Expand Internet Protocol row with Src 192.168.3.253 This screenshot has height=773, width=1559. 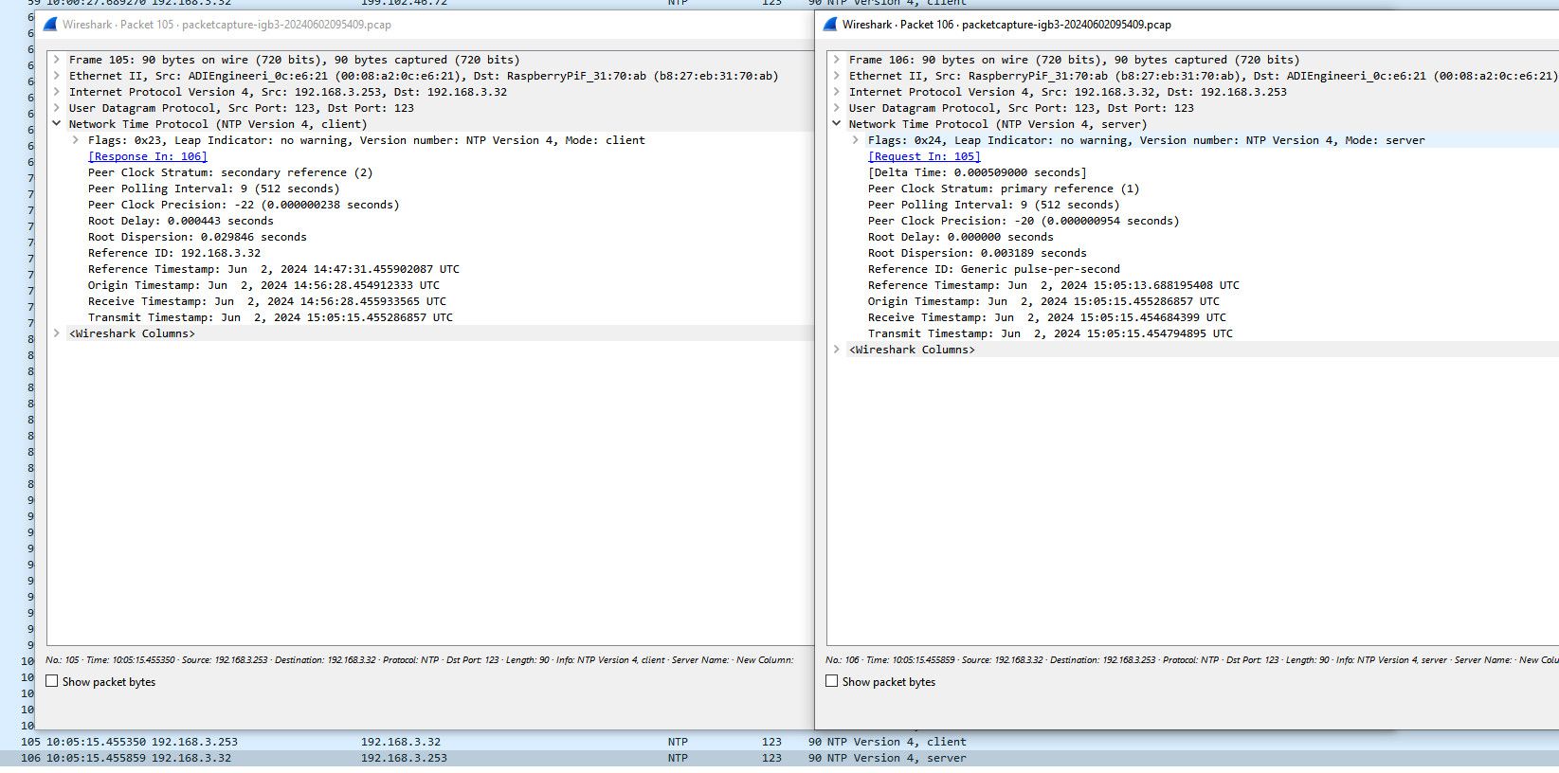57,92
